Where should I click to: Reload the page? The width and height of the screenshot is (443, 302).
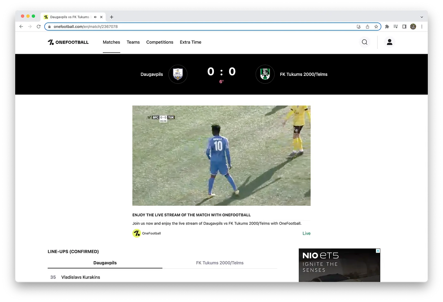39,27
